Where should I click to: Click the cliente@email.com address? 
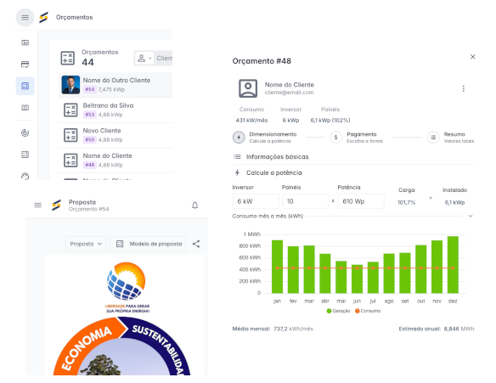[x=289, y=93]
